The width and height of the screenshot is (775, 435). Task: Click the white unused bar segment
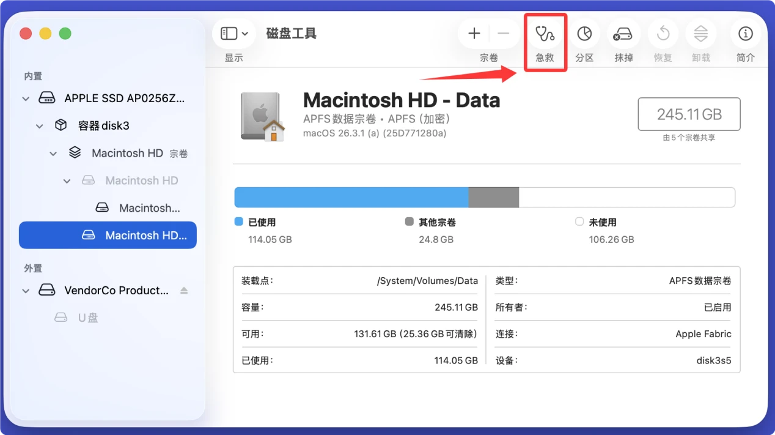tap(626, 198)
